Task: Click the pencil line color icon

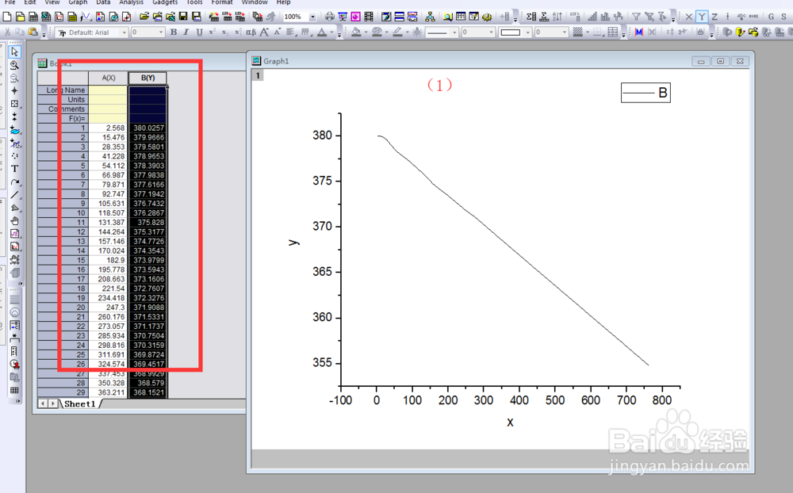Action: pyautogui.click(x=397, y=32)
